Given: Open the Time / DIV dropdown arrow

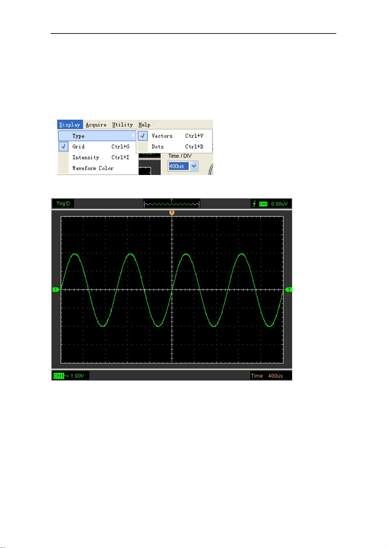Looking at the screenshot, I should pyautogui.click(x=194, y=166).
